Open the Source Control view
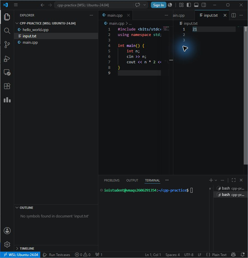 (x=7, y=45)
